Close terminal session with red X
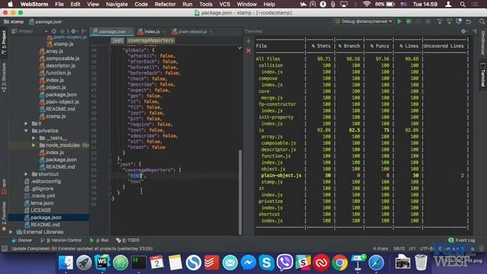 [249, 51]
